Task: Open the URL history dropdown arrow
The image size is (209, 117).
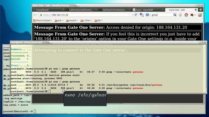Action: coord(133,15)
